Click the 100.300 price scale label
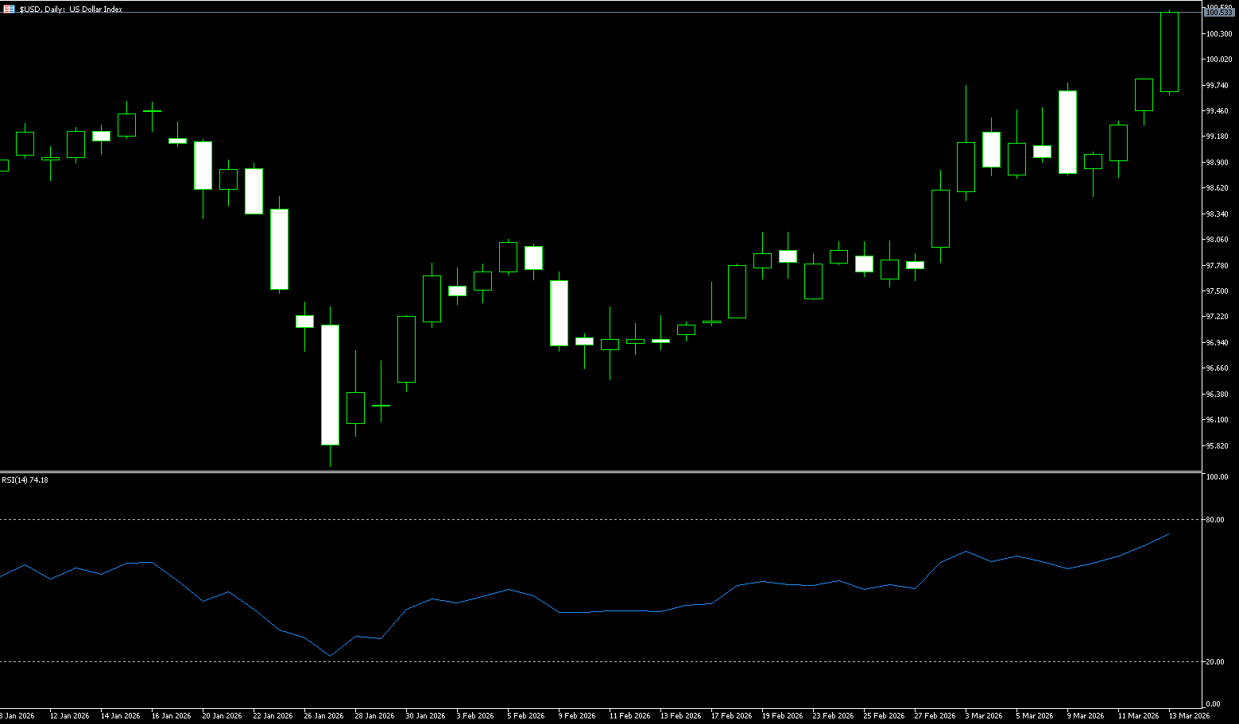The image size is (1239, 724). pos(1218,33)
